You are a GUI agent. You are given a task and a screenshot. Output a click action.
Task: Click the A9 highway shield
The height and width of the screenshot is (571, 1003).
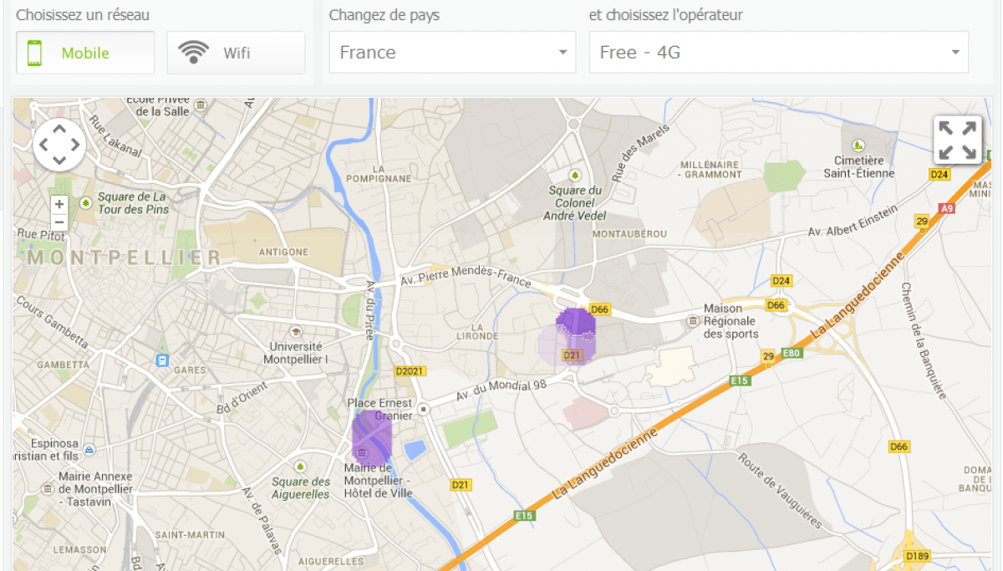947,208
